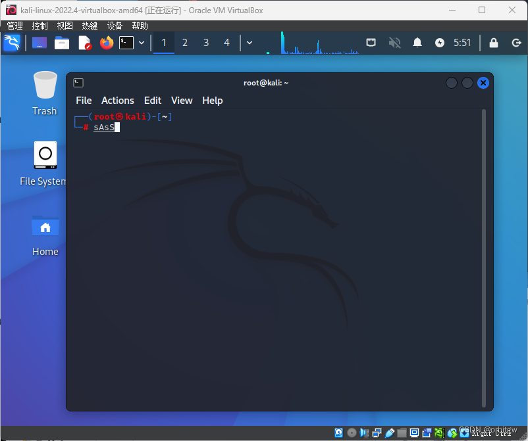The image size is (528, 441).
Task: Maximize the VirtualBox VM window
Action: [482, 10]
